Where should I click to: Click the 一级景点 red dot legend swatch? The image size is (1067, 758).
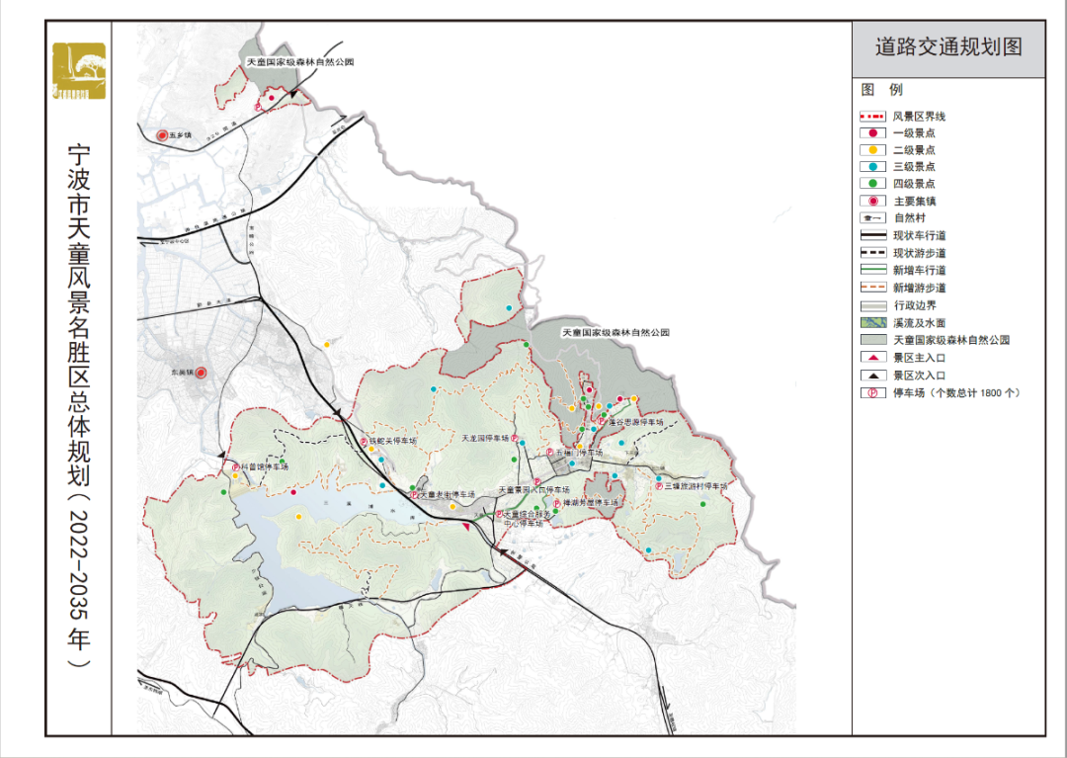click(873, 133)
